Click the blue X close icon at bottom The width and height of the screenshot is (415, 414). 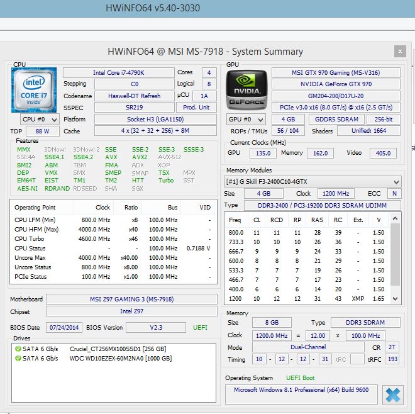click(x=393, y=395)
